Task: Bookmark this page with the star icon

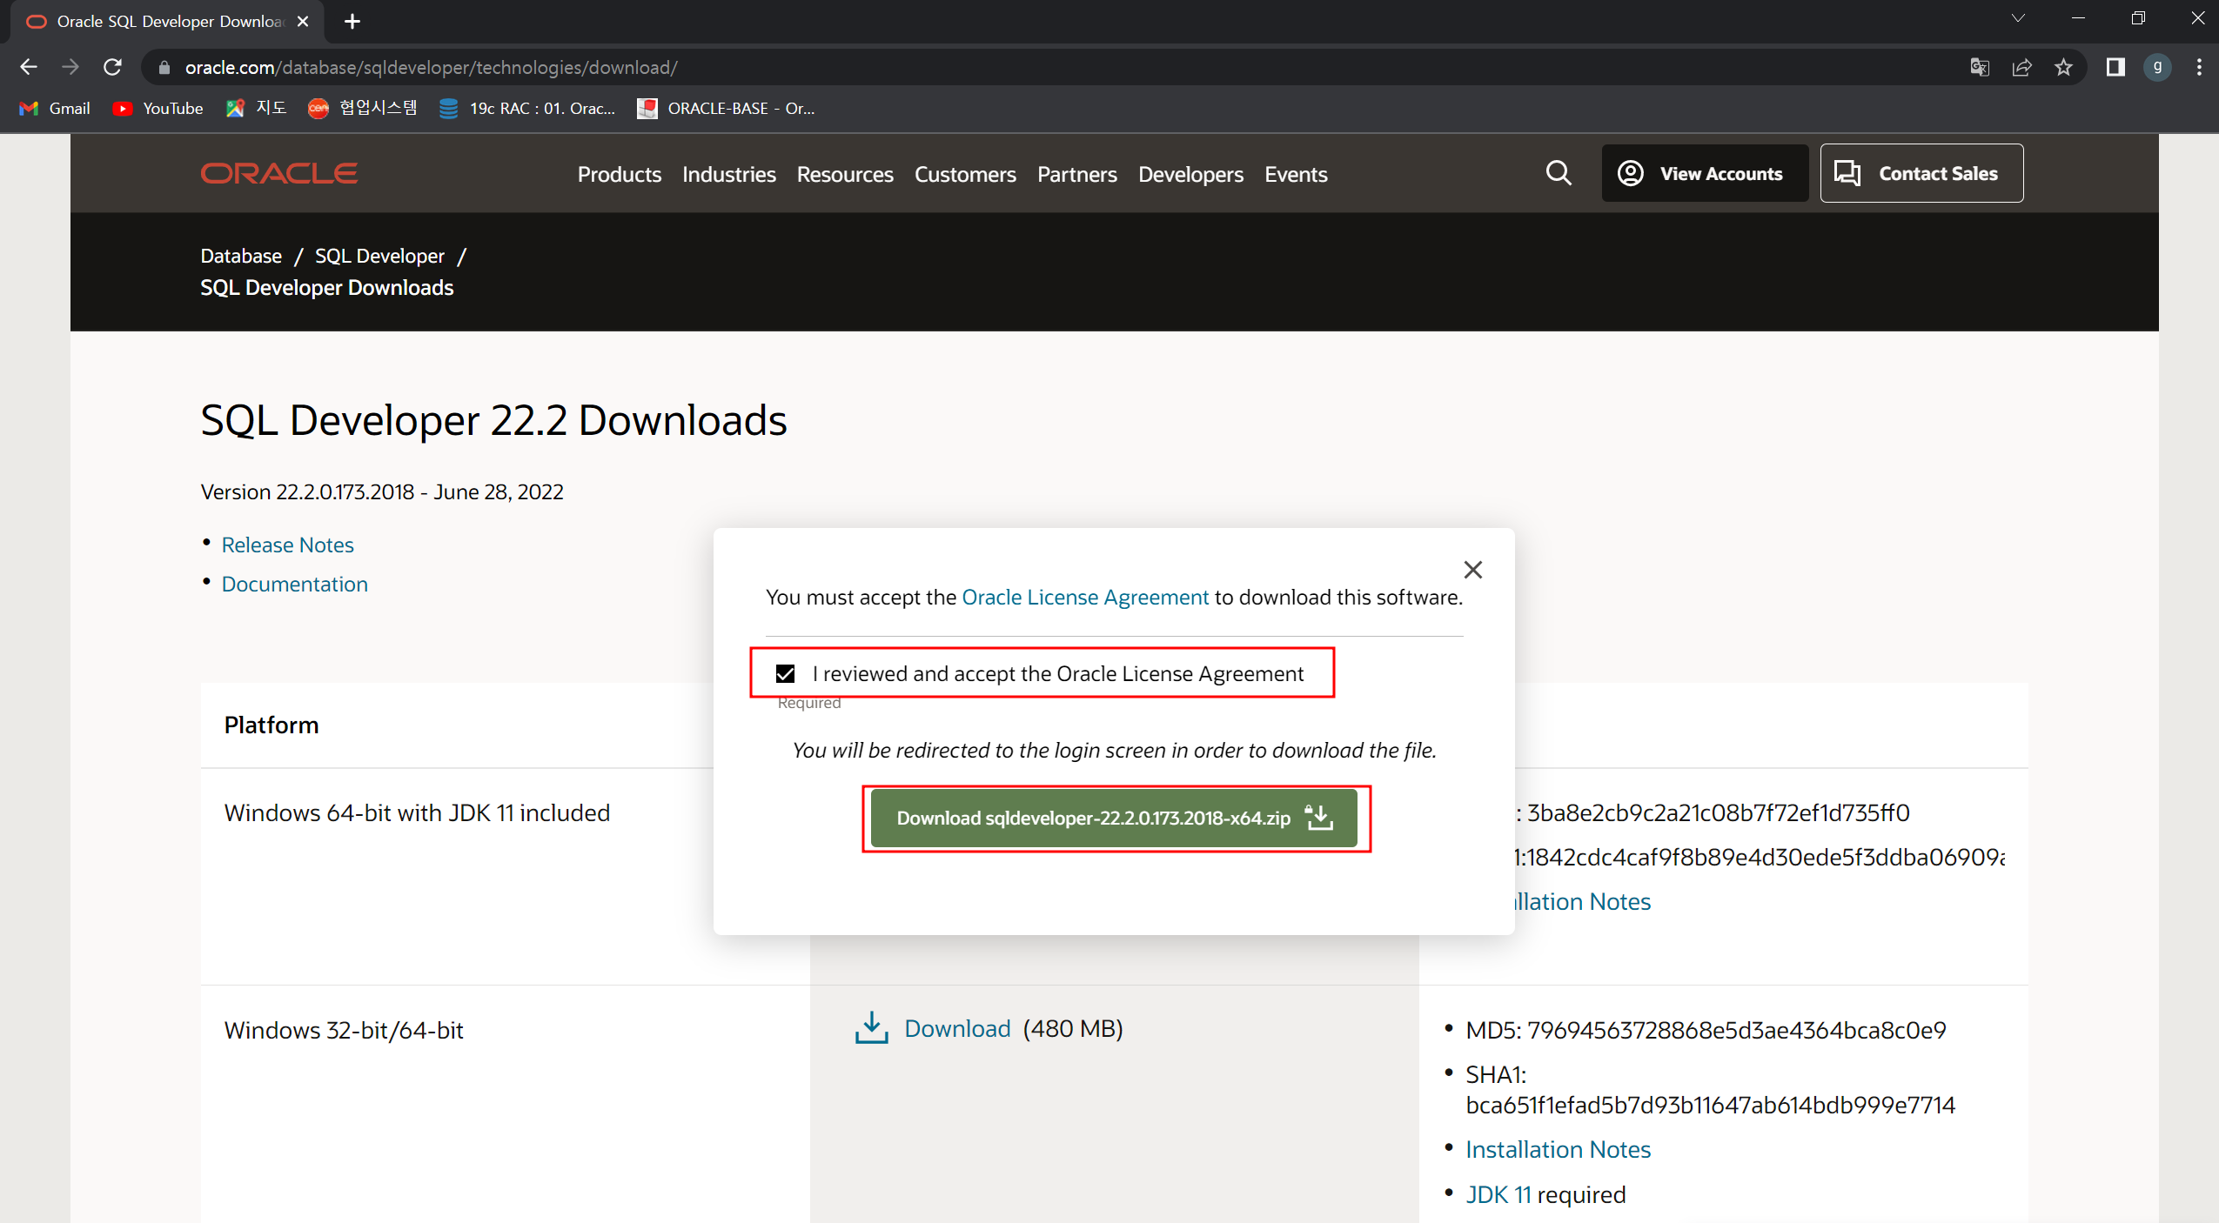Action: (x=2063, y=67)
